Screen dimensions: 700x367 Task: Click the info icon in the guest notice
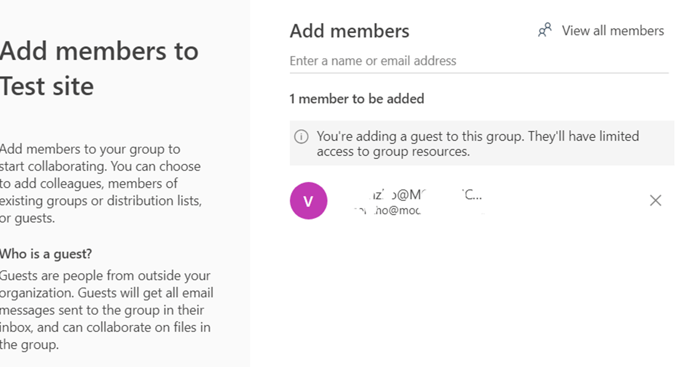(x=301, y=137)
